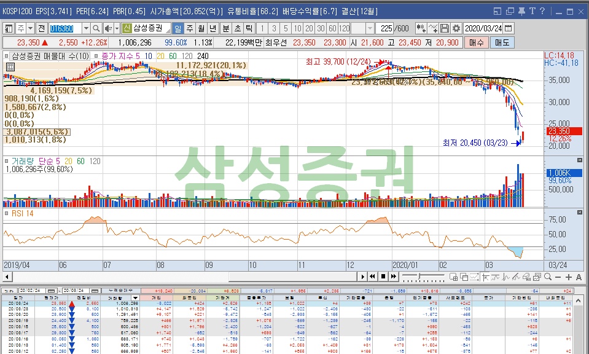Viewport: 589px width, 354px height.
Task: Open the stock code 016360 dropdown arrow
Action: point(86,28)
